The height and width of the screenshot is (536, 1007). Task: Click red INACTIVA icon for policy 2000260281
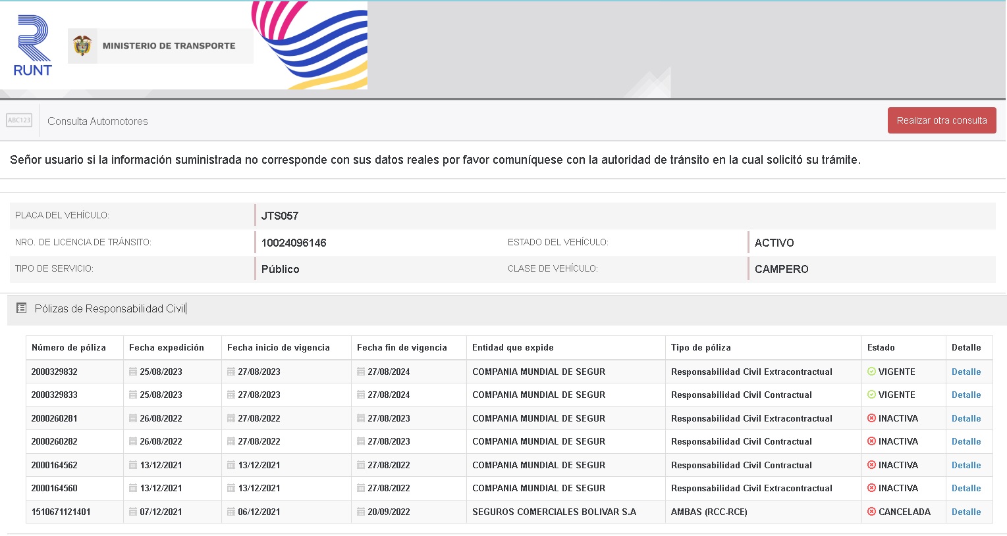click(x=871, y=418)
